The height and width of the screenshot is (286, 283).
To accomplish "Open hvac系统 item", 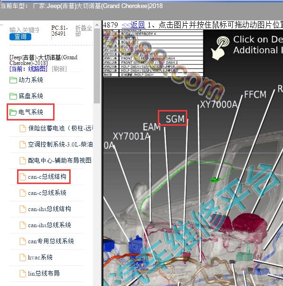I will pos(40,258).
